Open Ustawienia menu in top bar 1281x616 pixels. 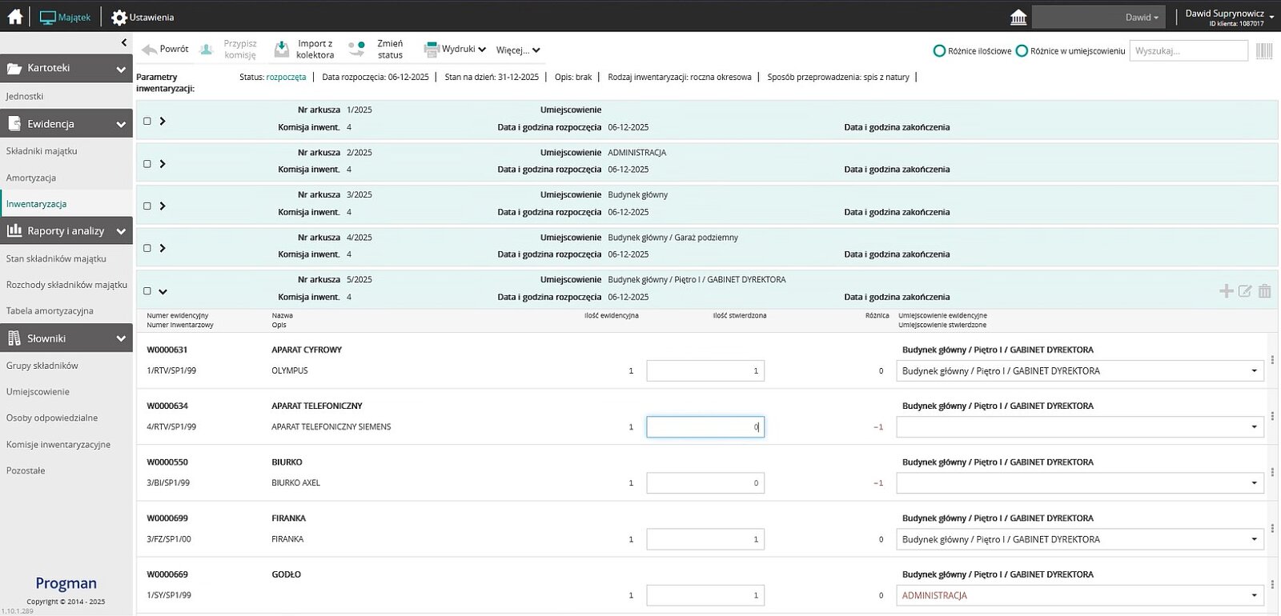(143, 17)
